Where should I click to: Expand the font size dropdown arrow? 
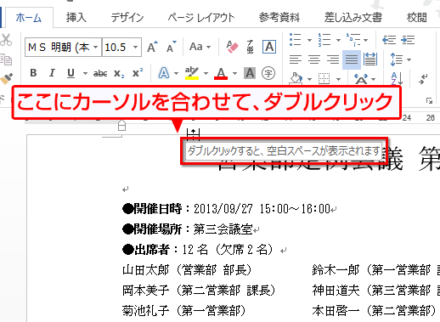tap(136, 47)
